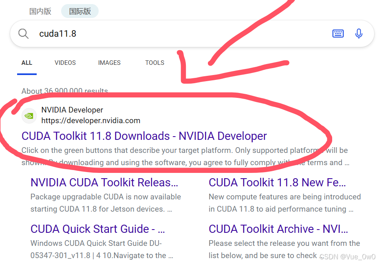Click the NVIDIA Developer site name
This screenshot has height=263, width=377.
(x=72, y=110)
